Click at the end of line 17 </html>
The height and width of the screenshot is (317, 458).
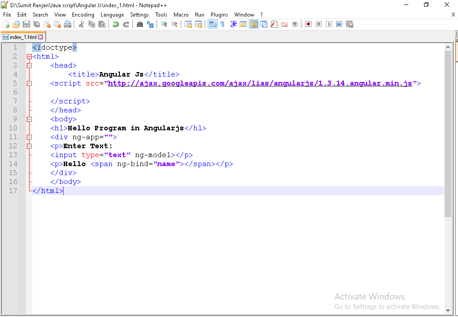tap(64, 191)
